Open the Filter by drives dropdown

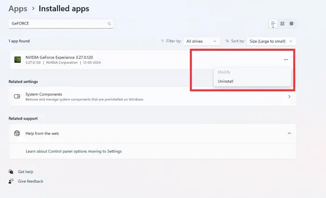[202, 41]
